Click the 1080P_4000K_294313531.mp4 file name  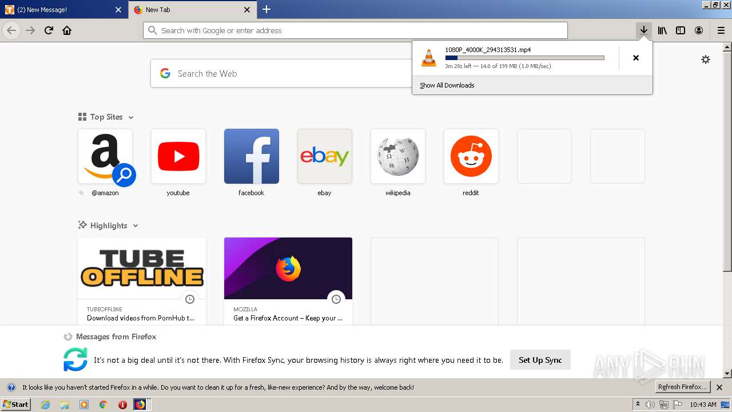[x=488, y=50]
